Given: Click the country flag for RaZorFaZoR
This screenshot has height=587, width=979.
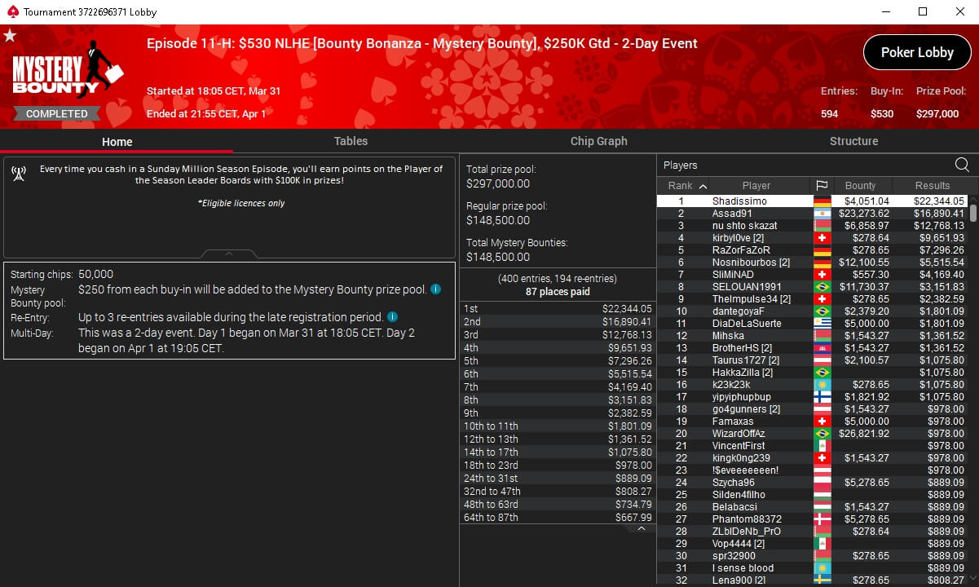Looking at the screenshot, I should point(822,250).
